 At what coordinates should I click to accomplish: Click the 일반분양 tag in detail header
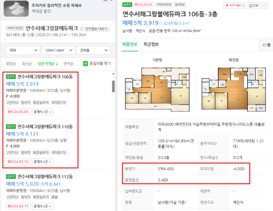point(180,5)
